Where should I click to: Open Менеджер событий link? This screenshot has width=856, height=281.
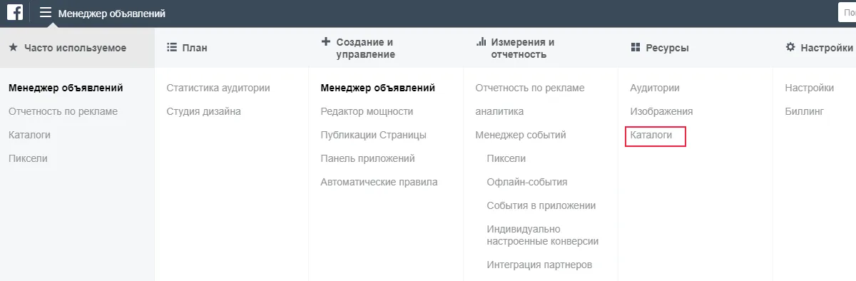point(521,135)
